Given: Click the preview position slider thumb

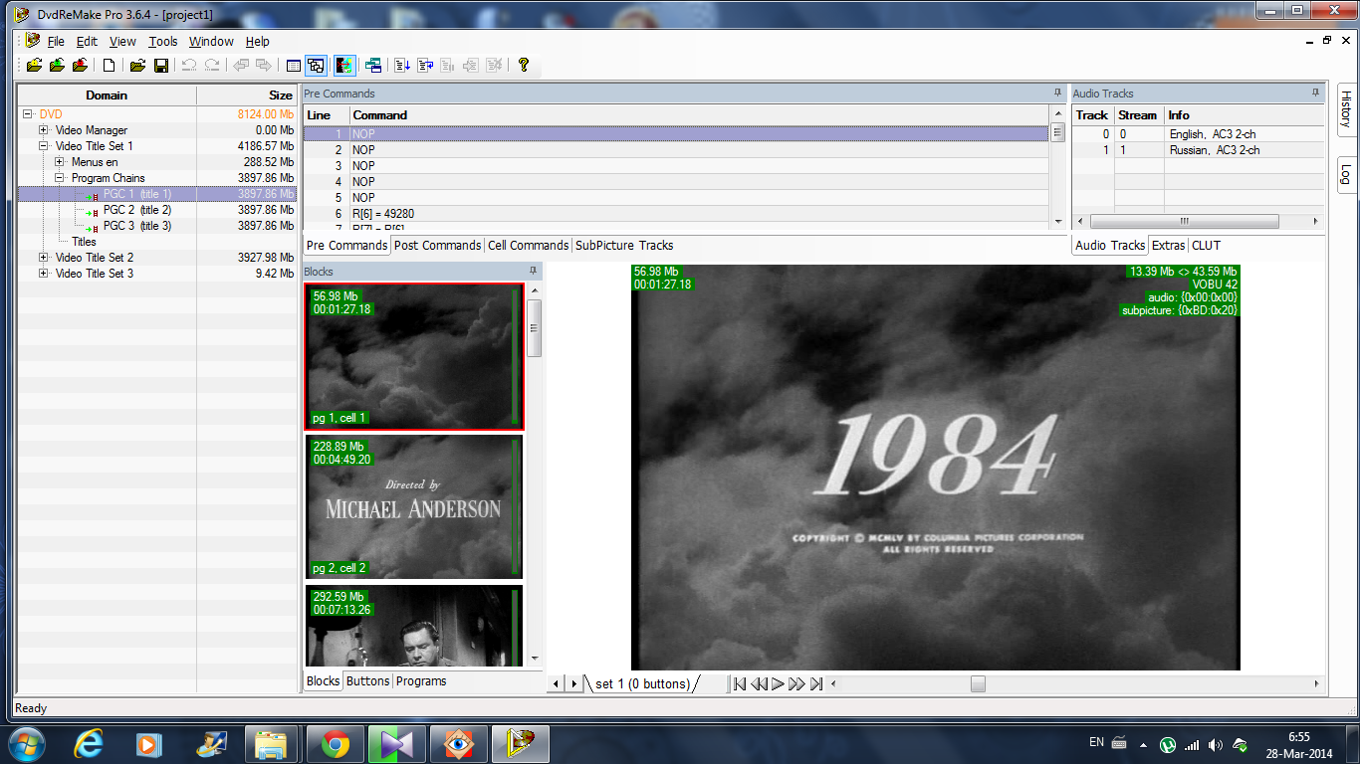Looking at the screenshot, I should coord(978,683).
